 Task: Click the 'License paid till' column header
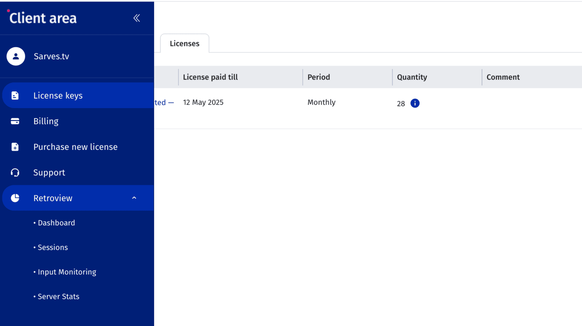[210, 77]
